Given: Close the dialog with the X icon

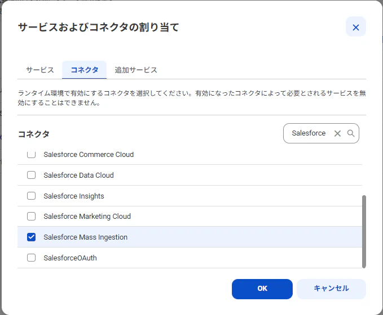Looking at the screenshot, I should click(x=355, y=27).
